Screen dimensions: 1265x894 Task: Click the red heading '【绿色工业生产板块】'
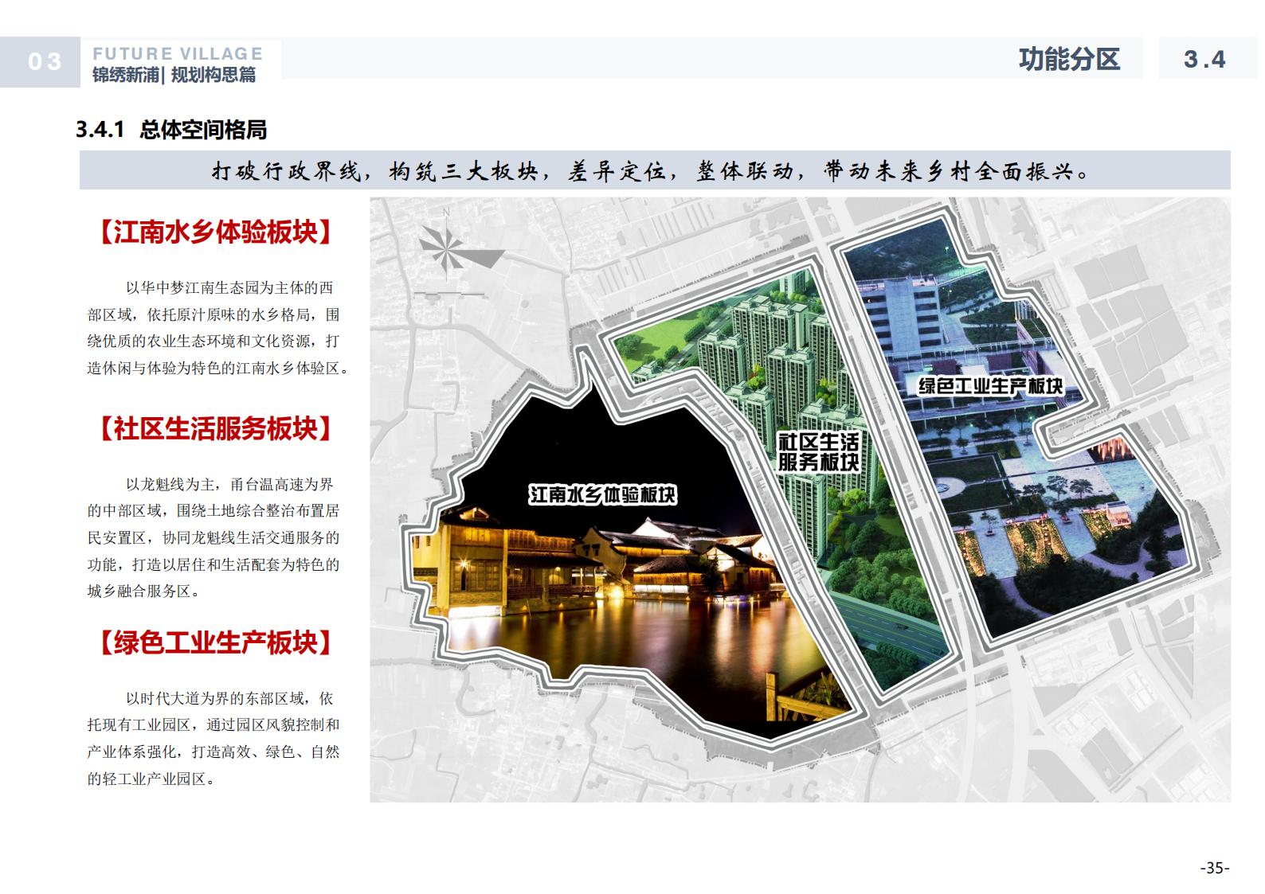click(x=215, y=642)
